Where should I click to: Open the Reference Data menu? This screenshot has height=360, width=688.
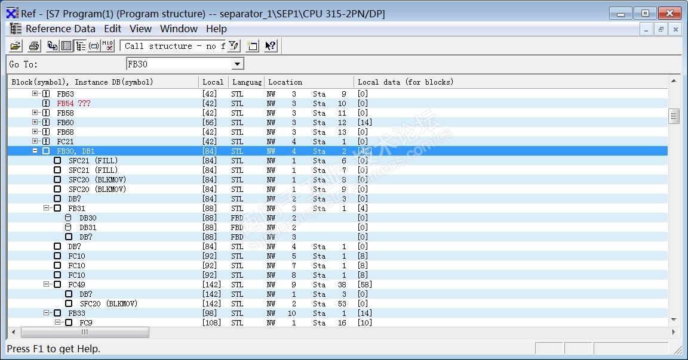60,29
